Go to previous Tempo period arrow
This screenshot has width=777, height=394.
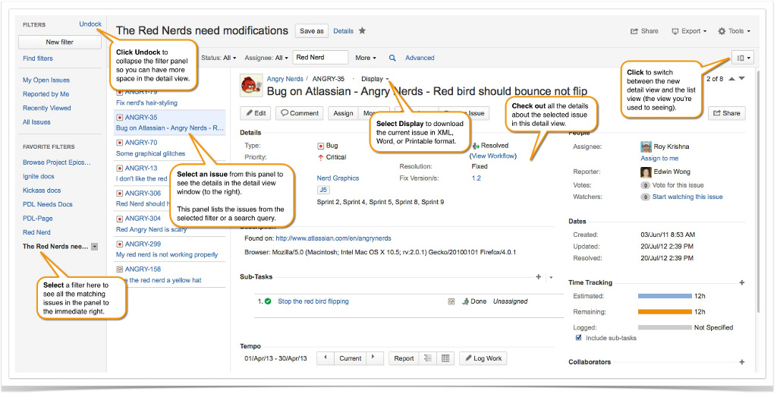pos(325,358)
